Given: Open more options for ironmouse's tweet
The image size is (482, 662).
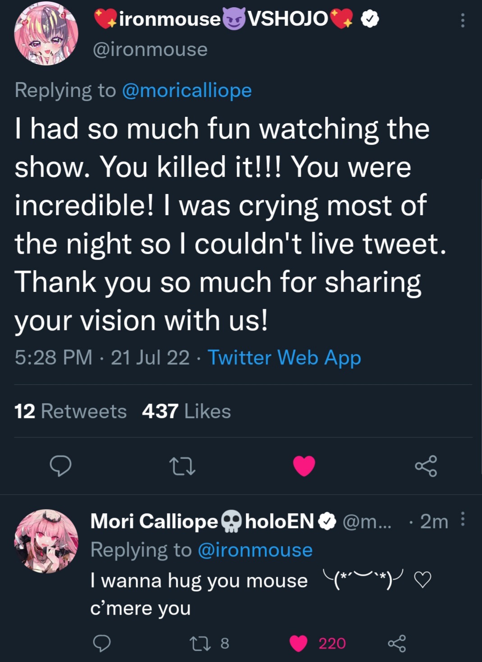Looking at the screenshot, I should coord(463,20).
